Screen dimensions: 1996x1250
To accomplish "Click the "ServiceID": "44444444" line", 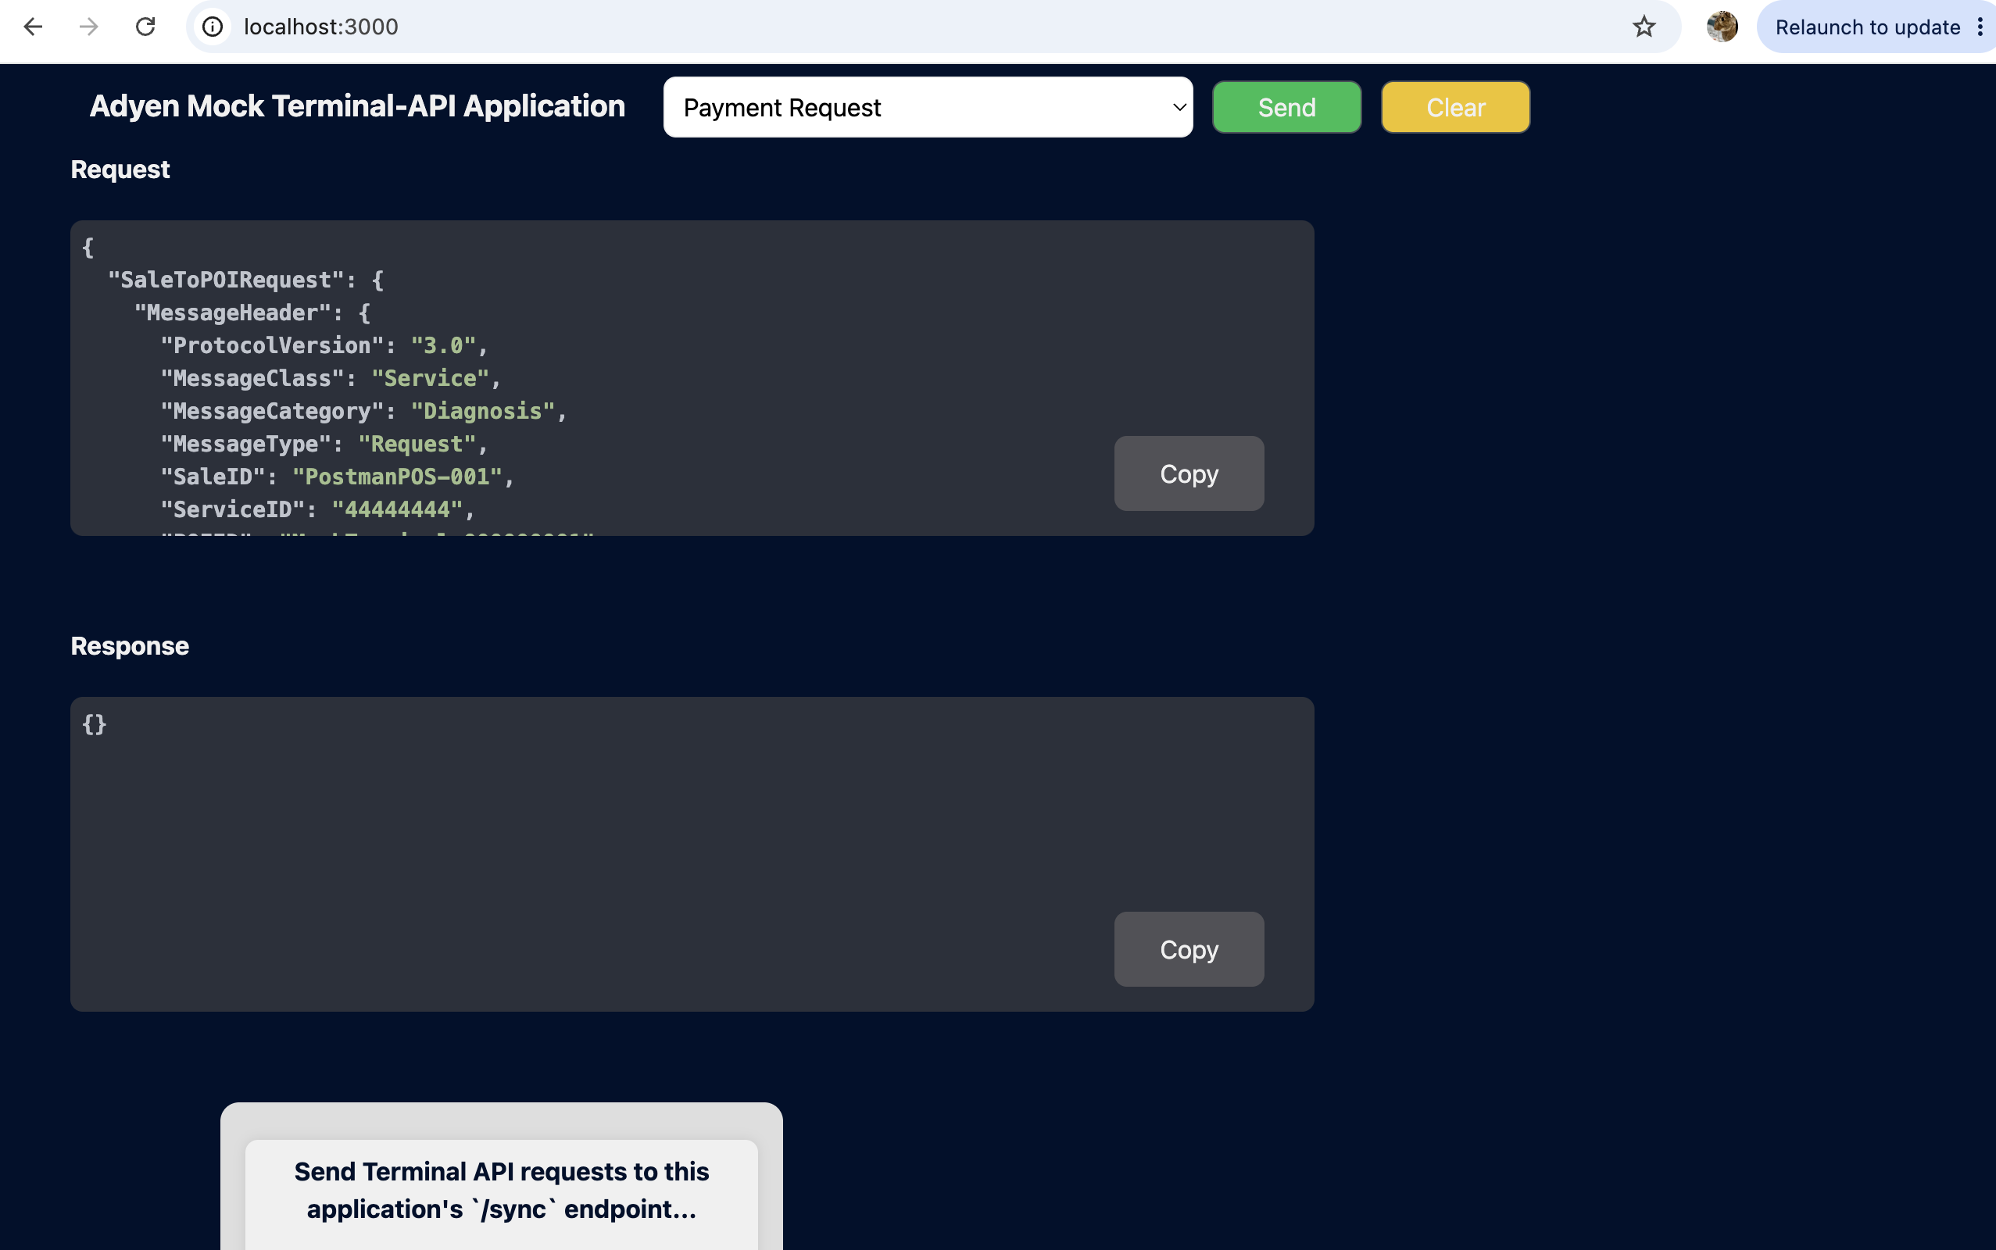I will pyautogui.click(x=317, y=509).
